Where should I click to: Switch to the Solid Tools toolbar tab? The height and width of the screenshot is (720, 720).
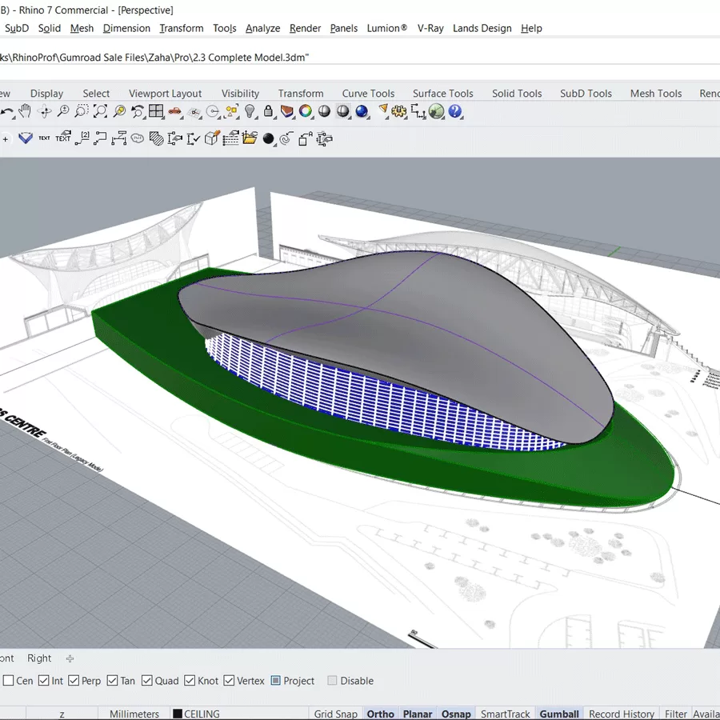coord(517,94)
